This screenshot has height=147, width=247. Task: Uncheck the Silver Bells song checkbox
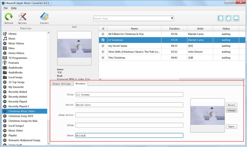[x=103, y=52]
